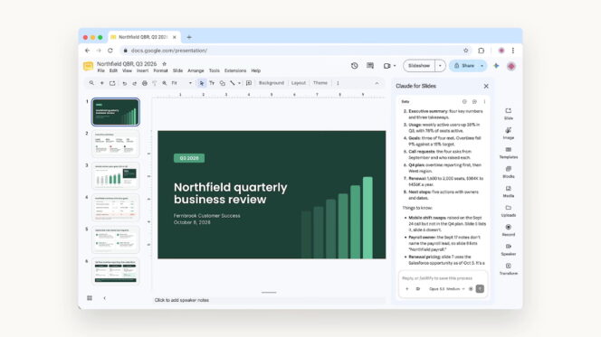Bookmark this page with the address bar star

[x=466, y=51]
